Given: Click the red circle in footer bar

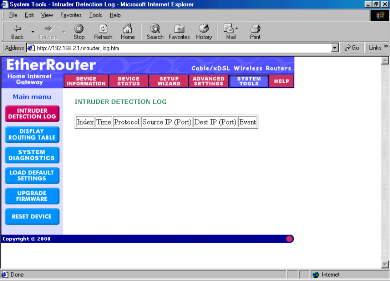Looking at the screenshot, I should (289, 239).
